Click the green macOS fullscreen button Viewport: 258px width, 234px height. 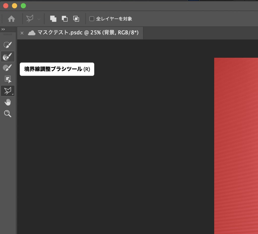23,6
